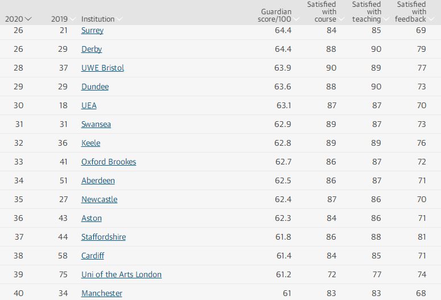Open the Newcastle link

pos(99,199)
